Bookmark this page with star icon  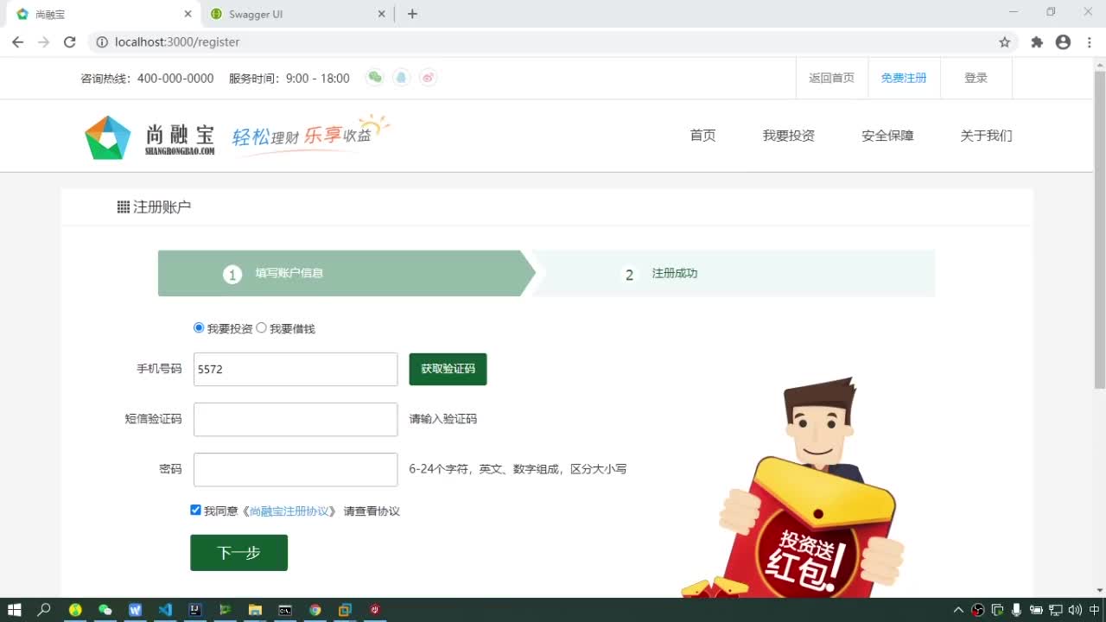click(x=1004, y=41)
